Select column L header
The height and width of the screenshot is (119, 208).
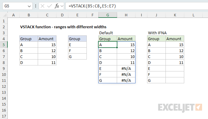coord(193,15)
